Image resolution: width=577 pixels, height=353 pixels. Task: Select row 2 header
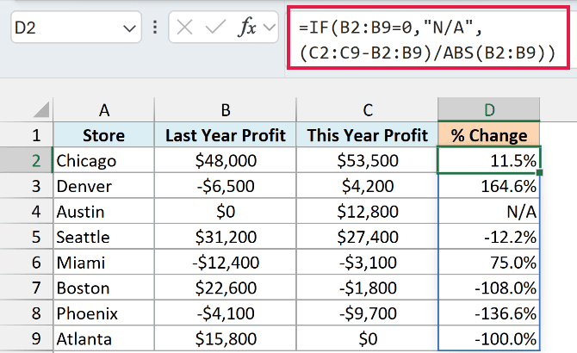click(27, 160)
